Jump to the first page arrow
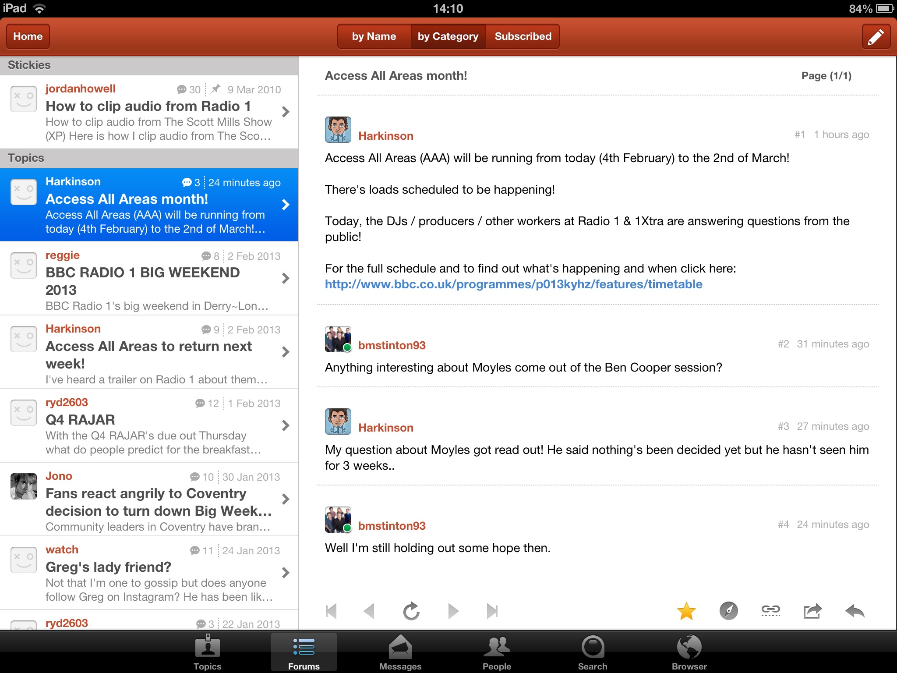 332,611
